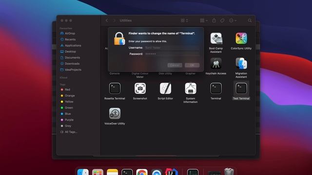Open Google Chrome from the Dock
Viewport: 312px width, 175px height.
[142, 172]
